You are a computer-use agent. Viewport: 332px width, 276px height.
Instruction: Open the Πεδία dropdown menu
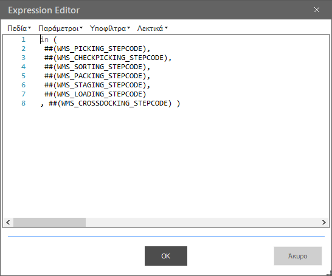point(19,29)
